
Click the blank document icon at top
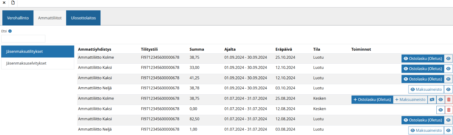[x=13, y=3]
